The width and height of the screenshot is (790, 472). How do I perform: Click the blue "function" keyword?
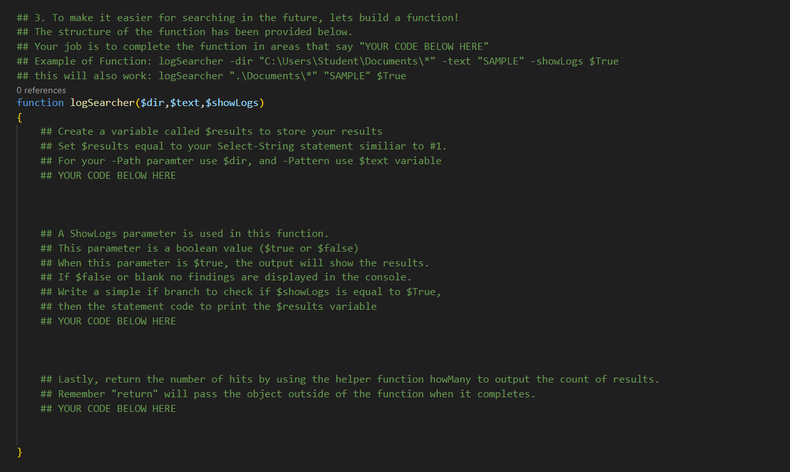point(40,103)
